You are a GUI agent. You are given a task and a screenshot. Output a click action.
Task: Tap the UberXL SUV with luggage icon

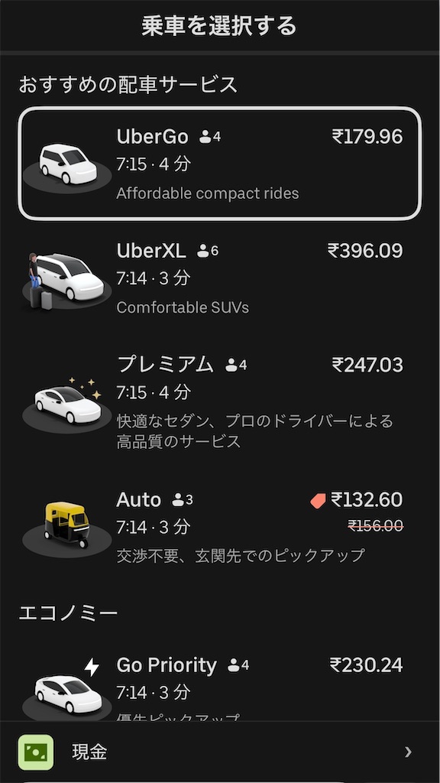click(66, 281)
